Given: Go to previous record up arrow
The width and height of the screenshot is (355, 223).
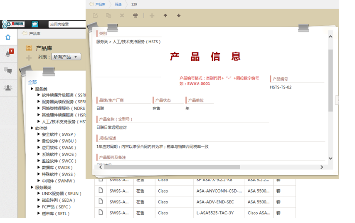Looking at the screenshot, I should 165,15.
